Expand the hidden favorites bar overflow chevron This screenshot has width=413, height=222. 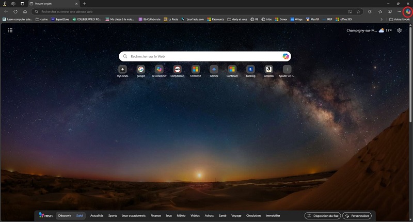[x=382, y=19]
